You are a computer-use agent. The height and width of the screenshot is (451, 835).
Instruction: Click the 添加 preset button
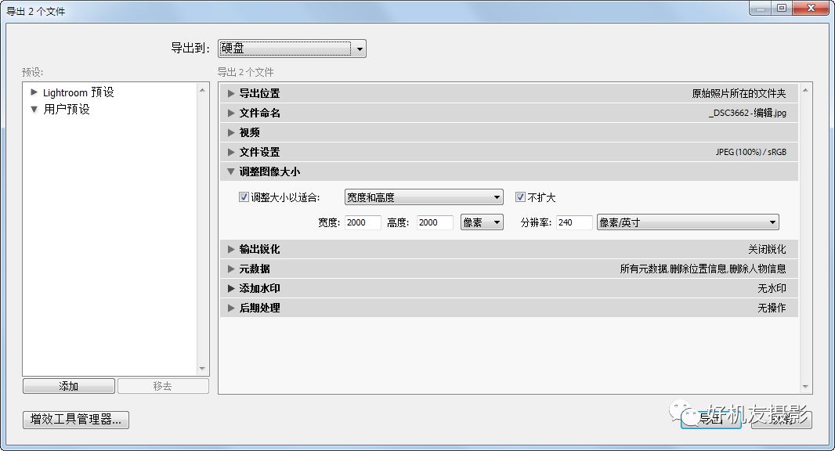[67, 385]
